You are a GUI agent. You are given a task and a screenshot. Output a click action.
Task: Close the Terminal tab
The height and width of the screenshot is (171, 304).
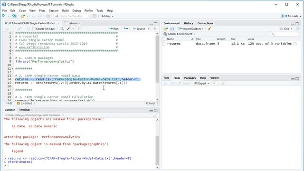(32, 110)
